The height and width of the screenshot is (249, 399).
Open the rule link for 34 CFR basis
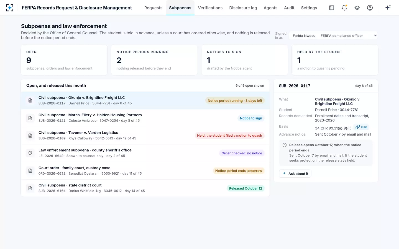pos(361,127)
